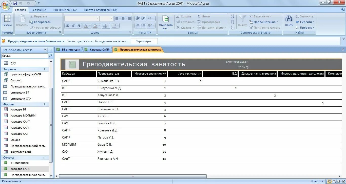This screenshot has height=184, width=346.
Task: Click Вырезать cut command
Action: (x=39, y=16)
